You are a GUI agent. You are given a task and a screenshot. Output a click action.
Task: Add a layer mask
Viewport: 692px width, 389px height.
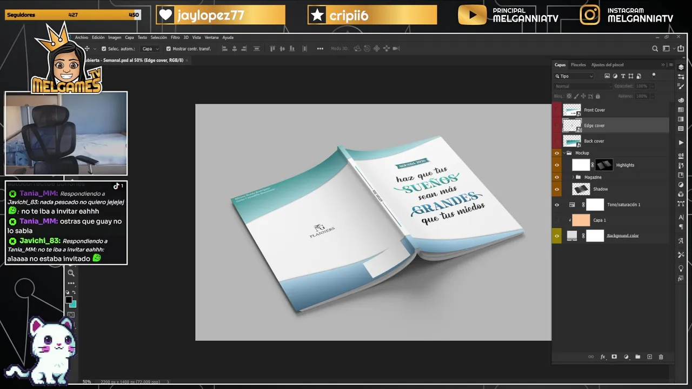tap(614, 357)
